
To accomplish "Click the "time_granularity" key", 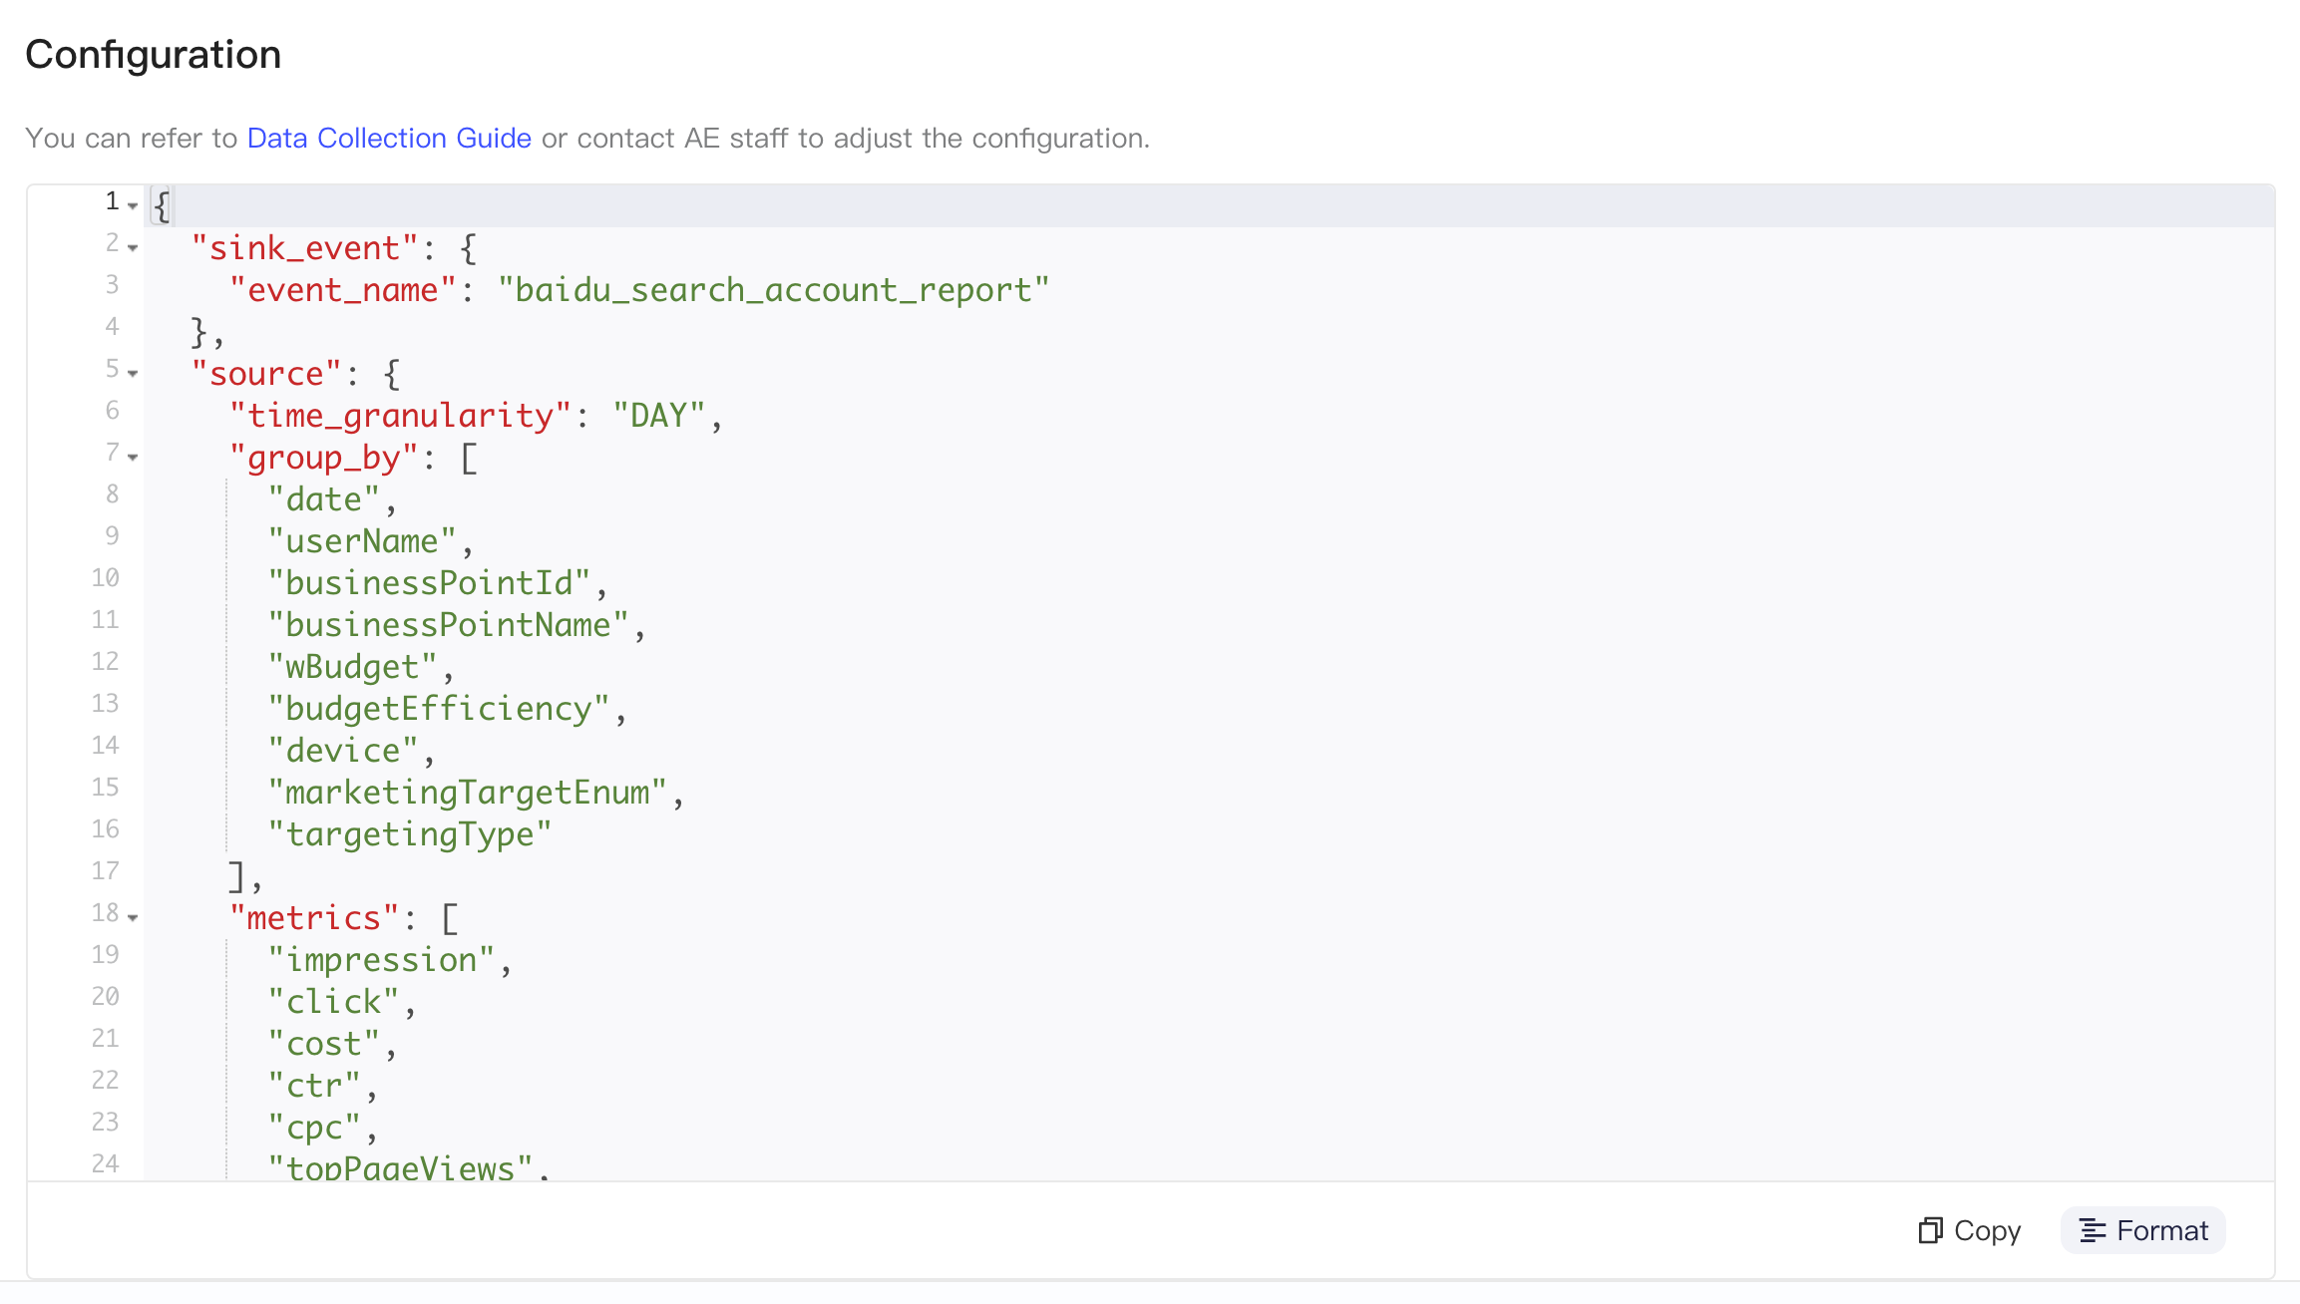I will 400,416.
